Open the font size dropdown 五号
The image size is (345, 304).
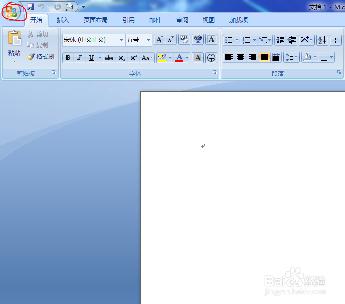click(148, 40)
